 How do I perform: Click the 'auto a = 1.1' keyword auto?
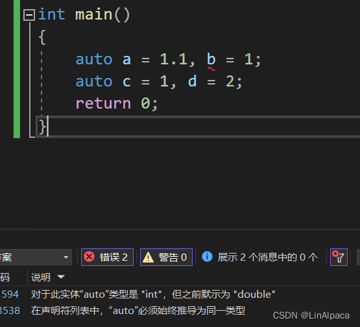pyautogui.click(x=94, y=59)
